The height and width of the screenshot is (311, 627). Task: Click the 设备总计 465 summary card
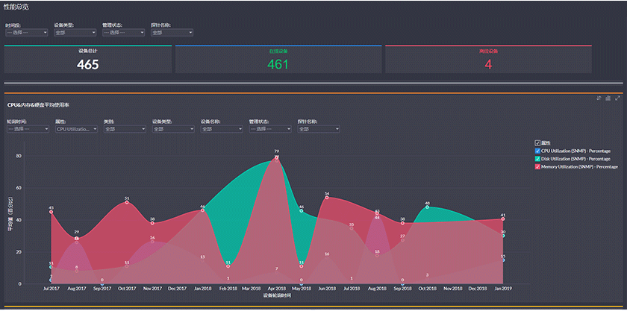click(88, 60)
